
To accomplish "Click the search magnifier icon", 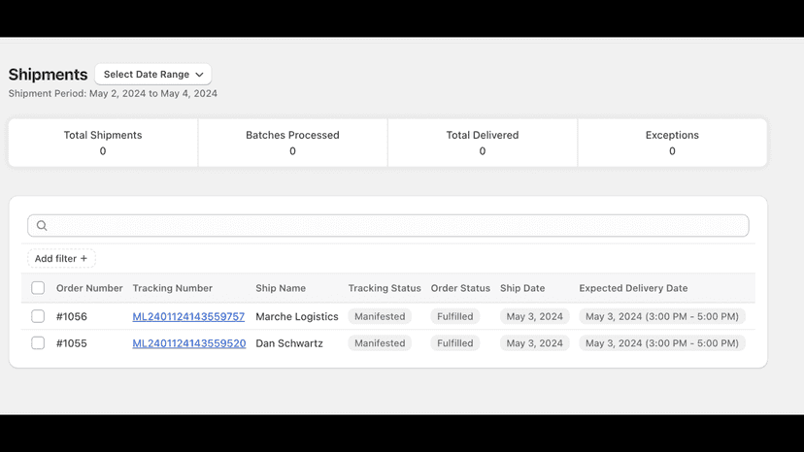I will [42, 225].
